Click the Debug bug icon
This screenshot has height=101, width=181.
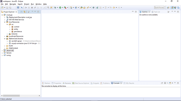point(55,8)
